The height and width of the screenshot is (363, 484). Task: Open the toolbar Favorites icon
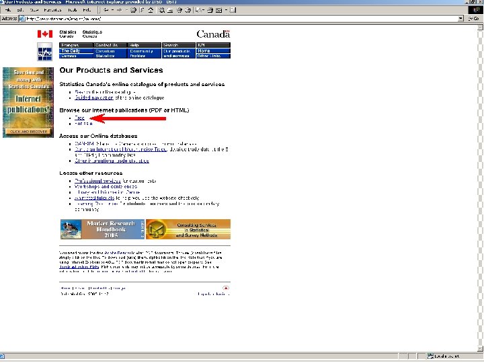click(170, 10)
